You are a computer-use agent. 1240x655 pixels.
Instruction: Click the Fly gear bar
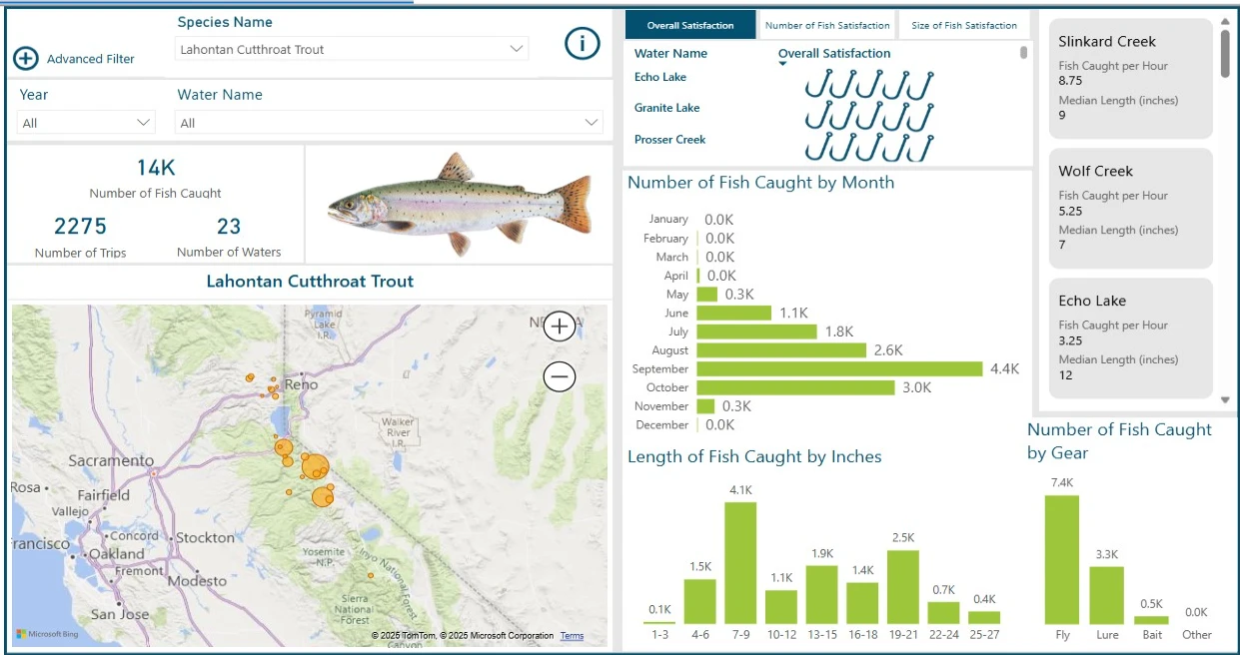click(x=1061, y=559)
